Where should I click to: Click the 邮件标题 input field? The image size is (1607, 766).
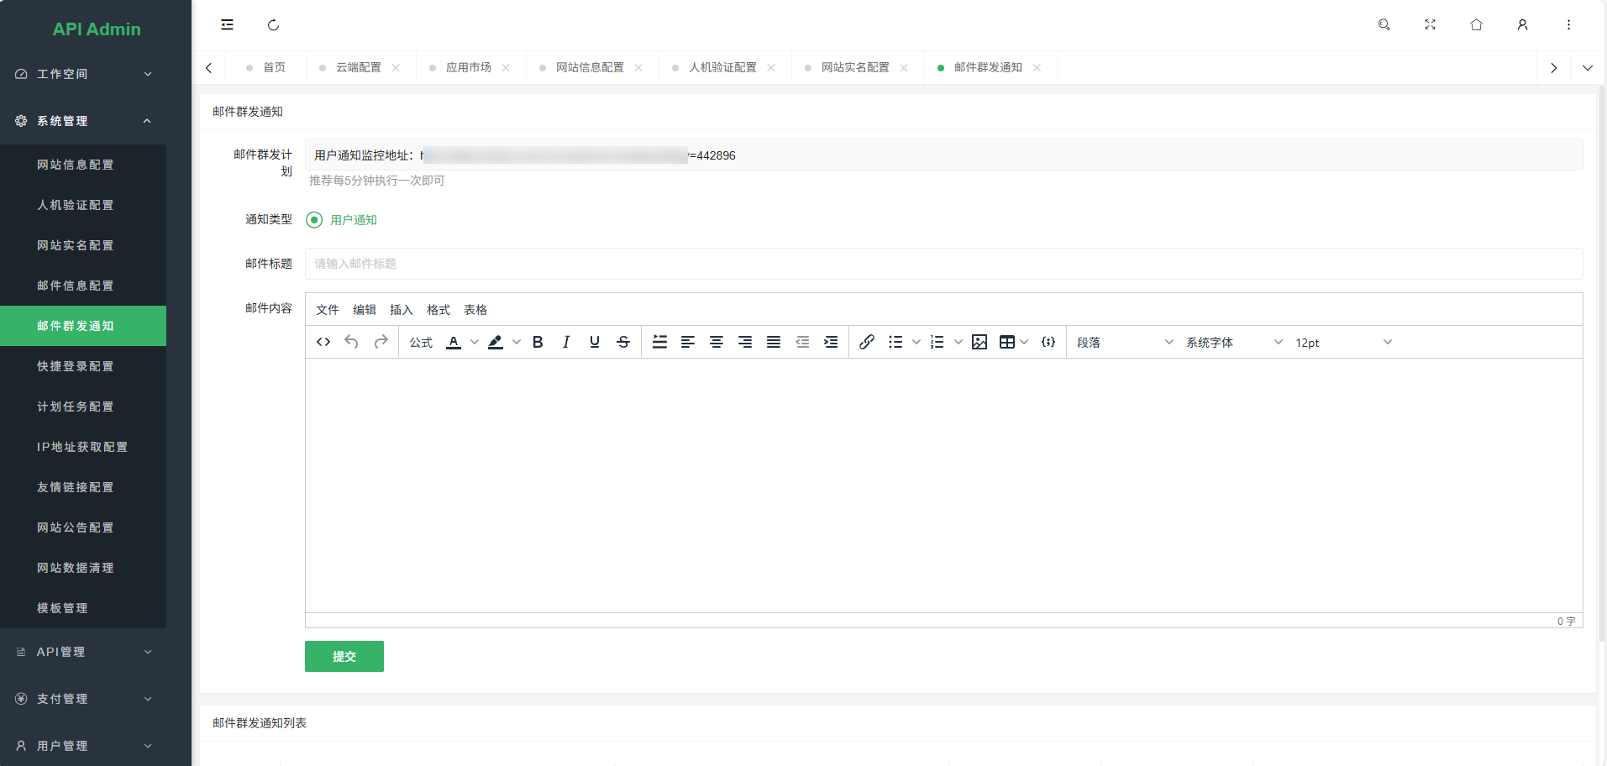(x=943, y=264)
